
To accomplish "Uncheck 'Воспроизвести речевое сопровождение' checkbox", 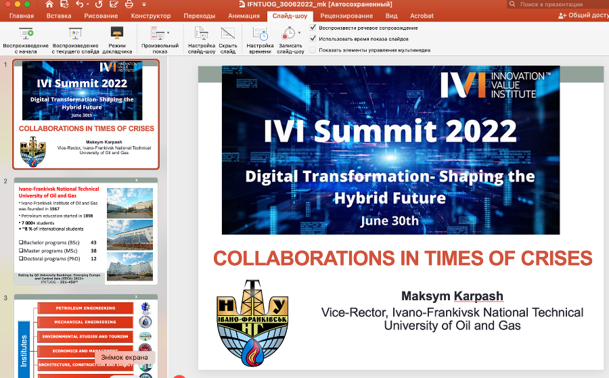I will coord(313,28).
